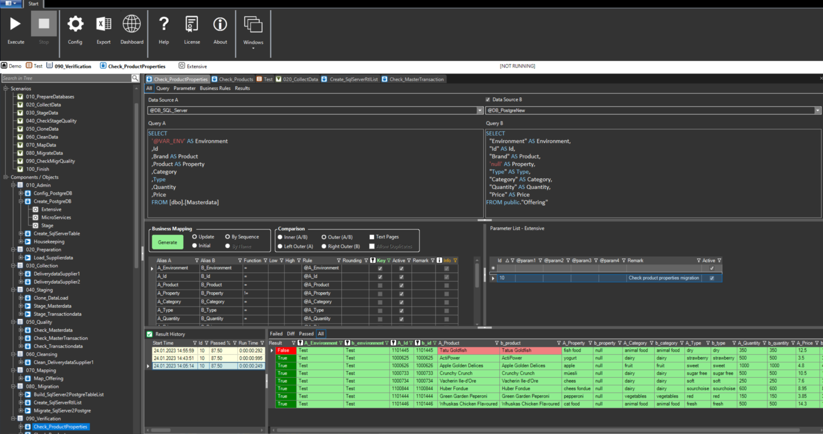The image size is (823, 434).
Task: Select the Inner (A/B) comparison option
Action: 280,237
